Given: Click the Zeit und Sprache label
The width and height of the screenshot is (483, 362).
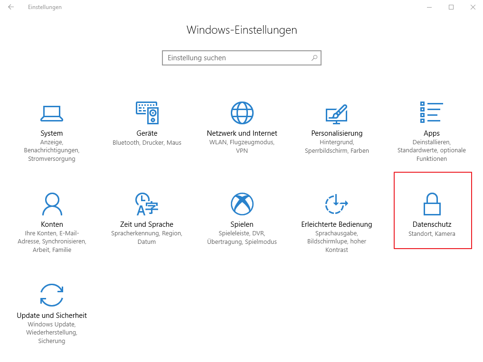Looking at the screenshot, I should (147, 224).
